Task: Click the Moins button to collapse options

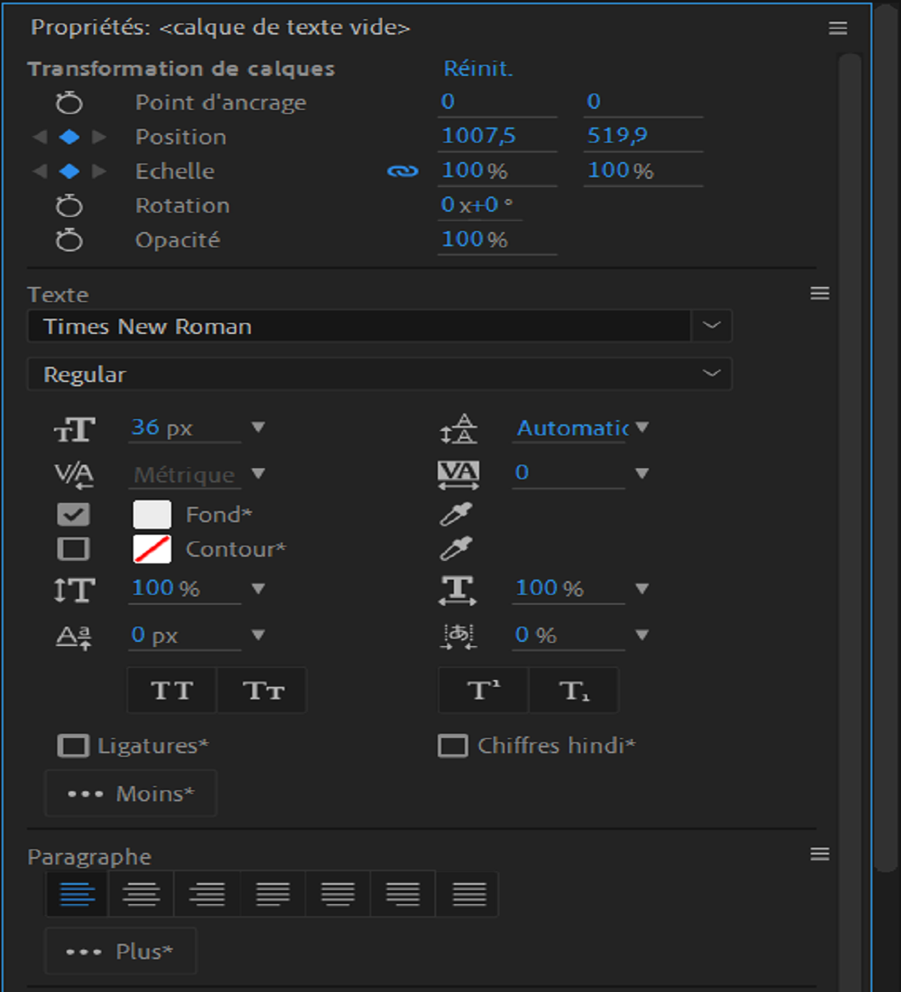Action: pyautogui.click(x=130, y=793)
